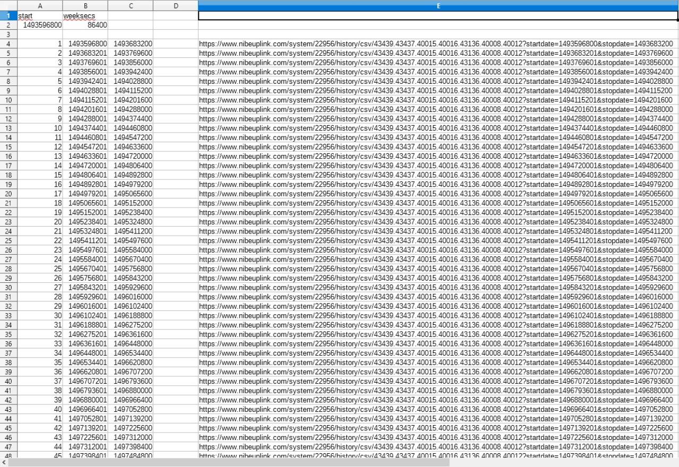The width and height of the screenshot is (679, 467).
Task: Click the horizontal scrollbar at the bottom
Action: pos(229,463)
